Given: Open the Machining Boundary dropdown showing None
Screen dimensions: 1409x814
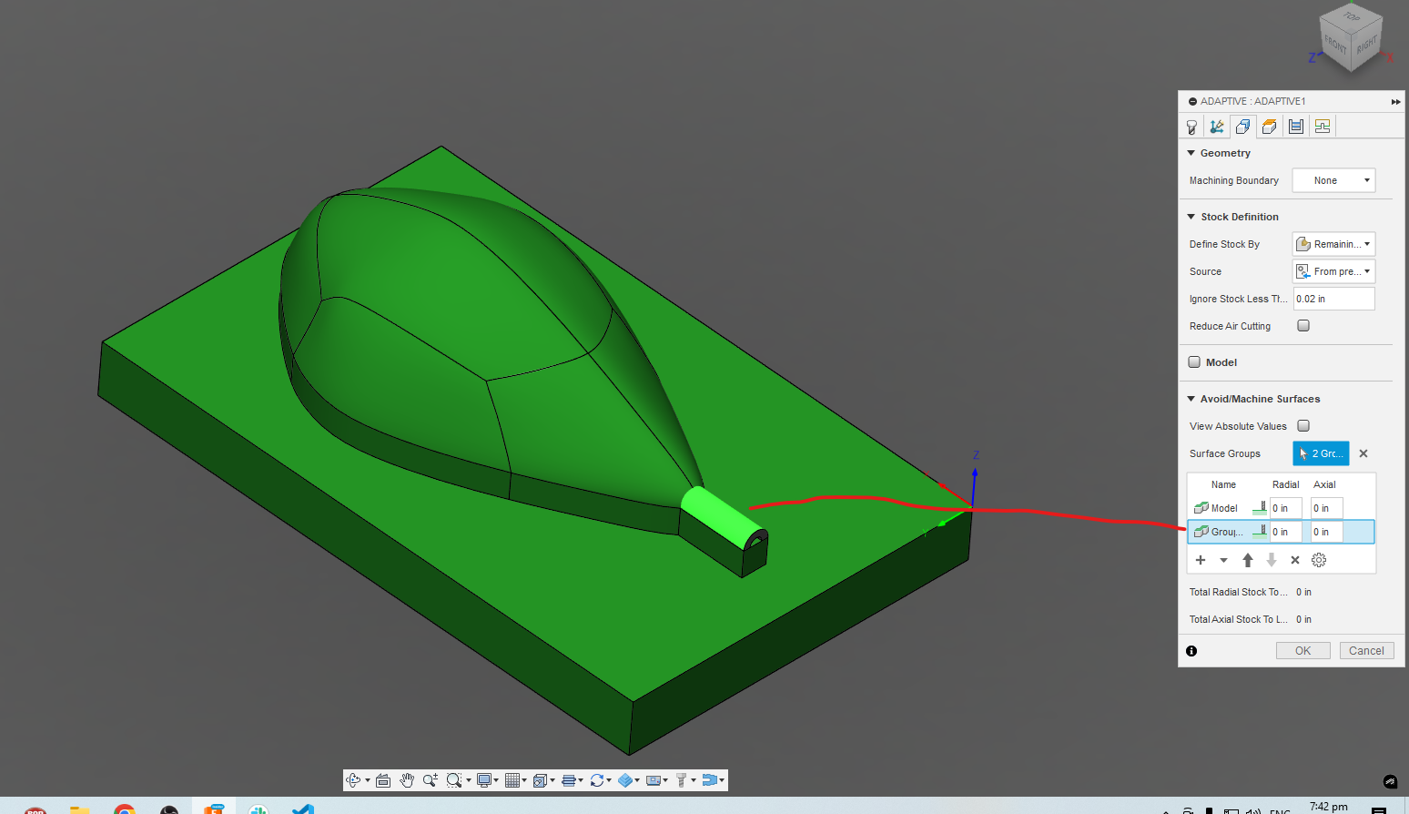Looking at the screenshot, I should [x=1333, y=179].
